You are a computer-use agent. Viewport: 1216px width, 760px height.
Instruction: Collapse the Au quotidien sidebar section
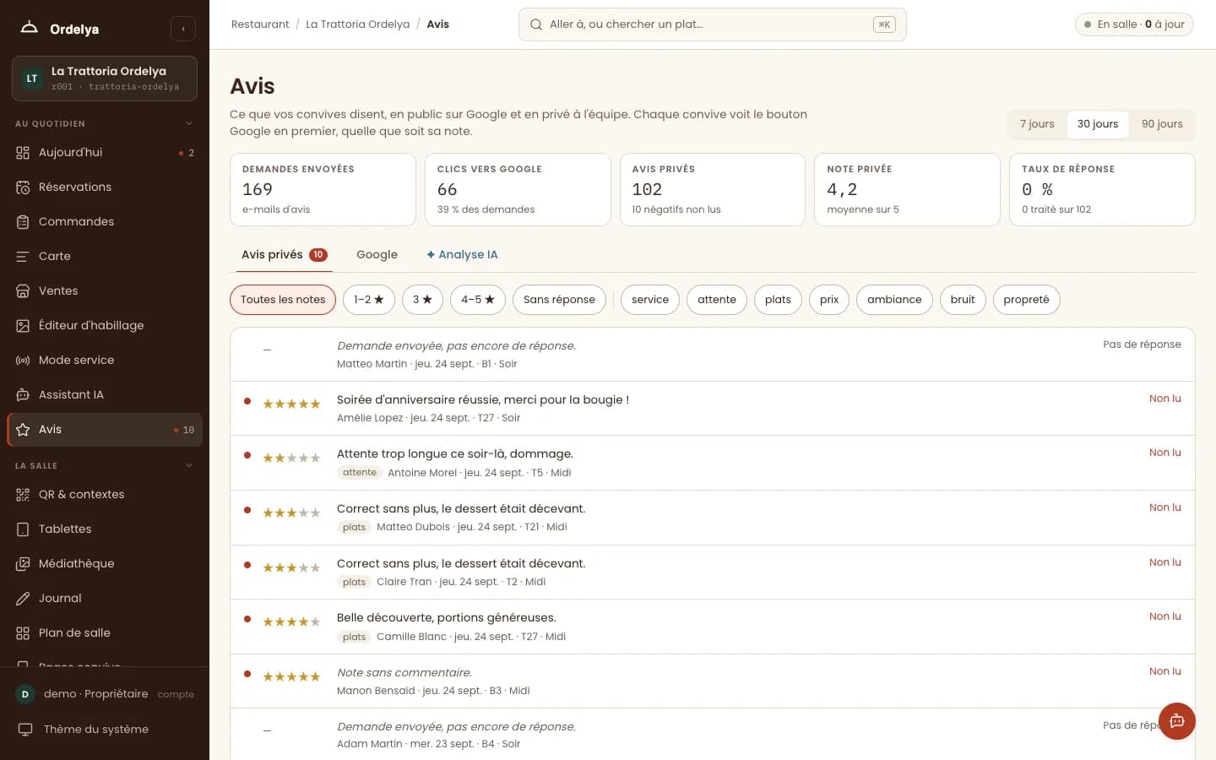pos(189,124)
